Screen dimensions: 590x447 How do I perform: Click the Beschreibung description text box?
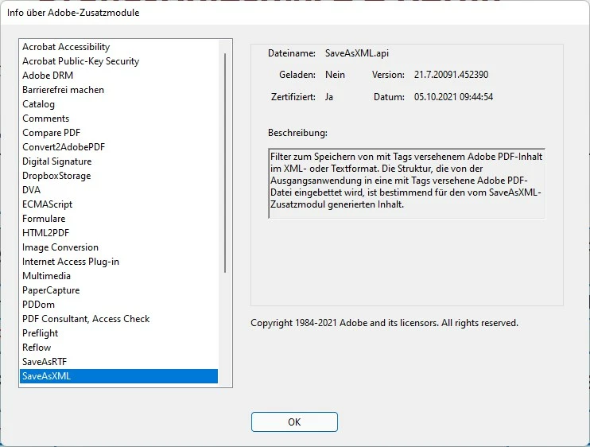point(406,183)
